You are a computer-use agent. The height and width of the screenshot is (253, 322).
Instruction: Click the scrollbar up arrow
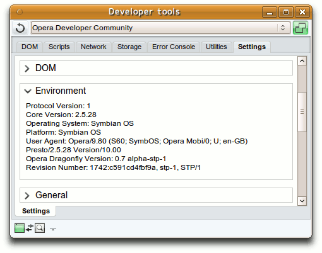(x=302, y=61)
